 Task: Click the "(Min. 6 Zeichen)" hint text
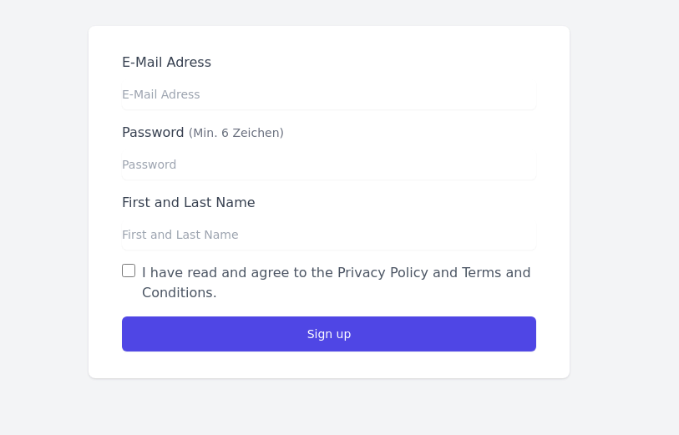click(236, 133)
